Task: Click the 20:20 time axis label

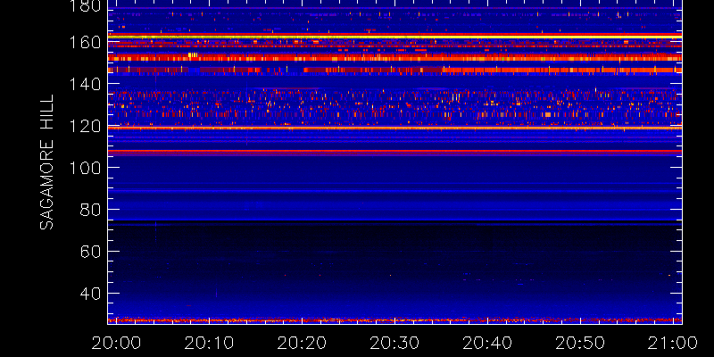Action: (302, 344)
